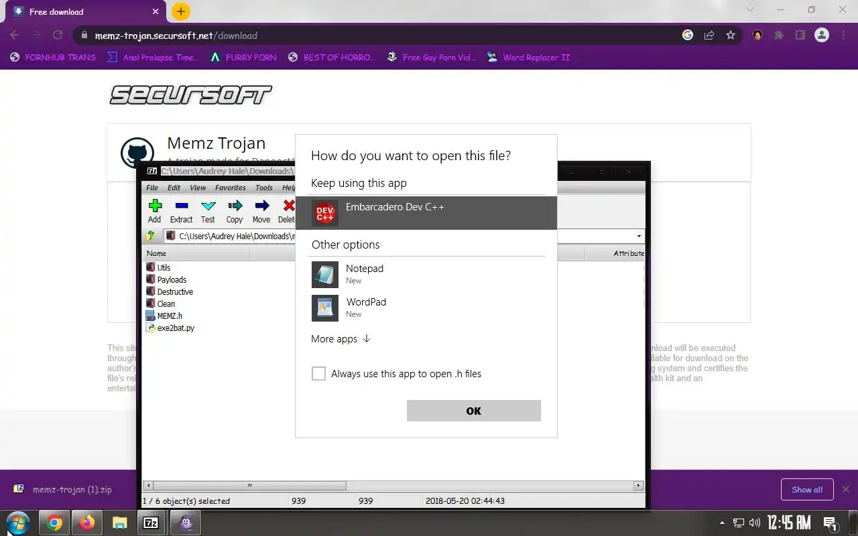The height and width of the screenshot is (536, 858).
Task: Select the Destructive folder in 7-Zip
Action: 170,291
